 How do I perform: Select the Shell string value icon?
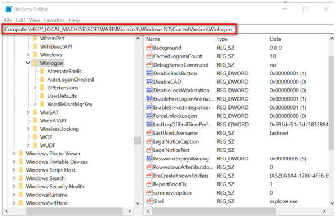[149, 201]
